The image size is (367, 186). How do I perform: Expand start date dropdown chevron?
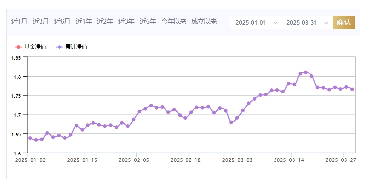[x=275, y=23]
